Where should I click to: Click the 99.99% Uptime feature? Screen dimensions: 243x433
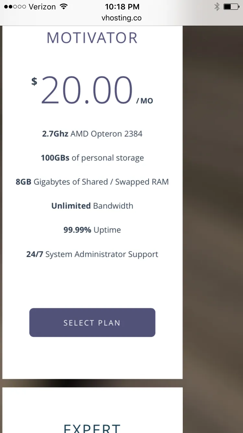tap(92, 230)
